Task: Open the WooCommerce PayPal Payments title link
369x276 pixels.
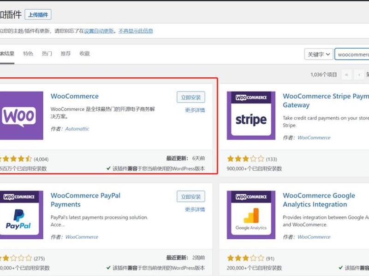Action: 85,200
